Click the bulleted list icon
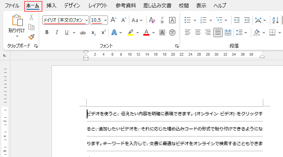283x157 pixels. tap(188, 20)
